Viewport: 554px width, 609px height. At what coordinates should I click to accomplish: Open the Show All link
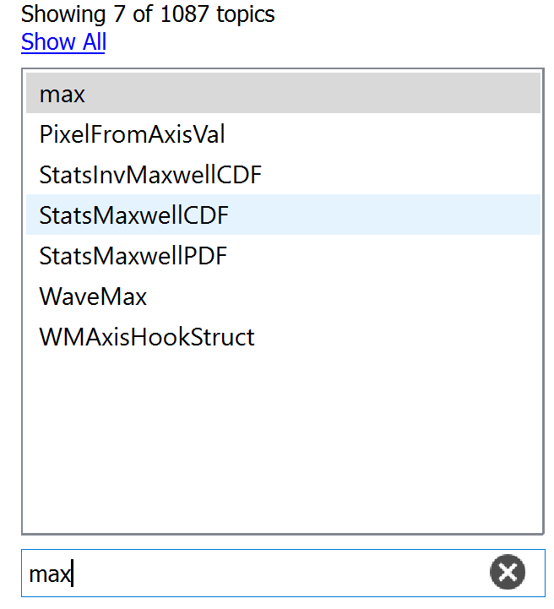point(63,41)
